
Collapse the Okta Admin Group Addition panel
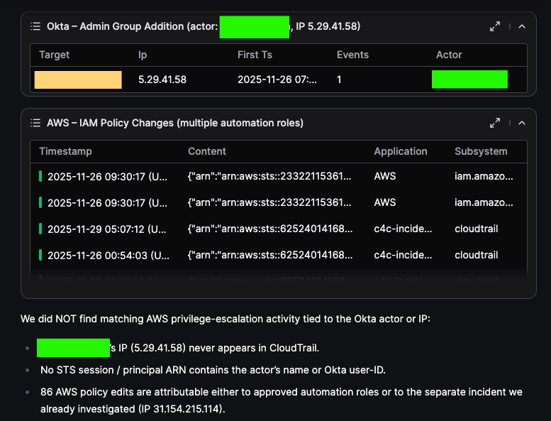(x=522, y=26)
